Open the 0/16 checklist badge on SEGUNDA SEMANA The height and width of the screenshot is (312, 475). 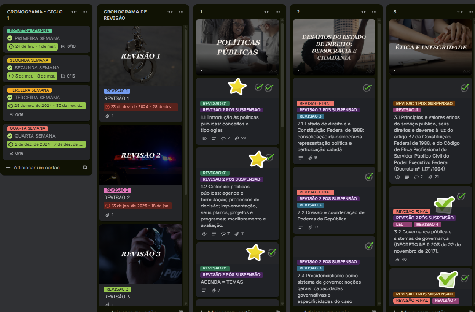point(69,76)
